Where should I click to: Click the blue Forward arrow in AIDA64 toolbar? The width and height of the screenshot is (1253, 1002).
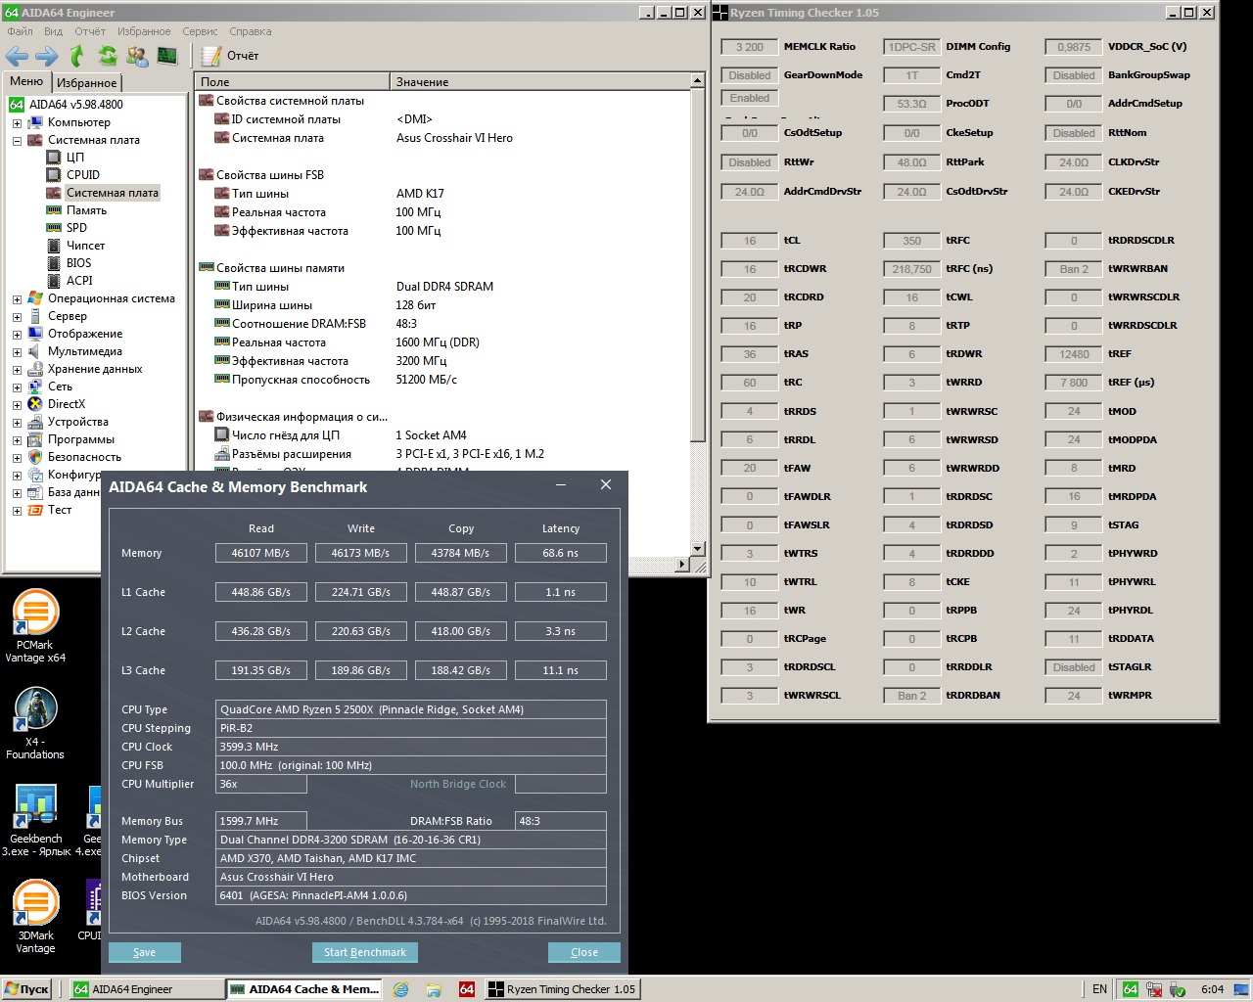[x=47, y=56]
